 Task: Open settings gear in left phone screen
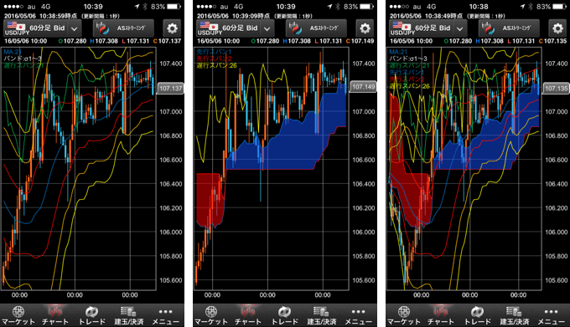(172, 28)
